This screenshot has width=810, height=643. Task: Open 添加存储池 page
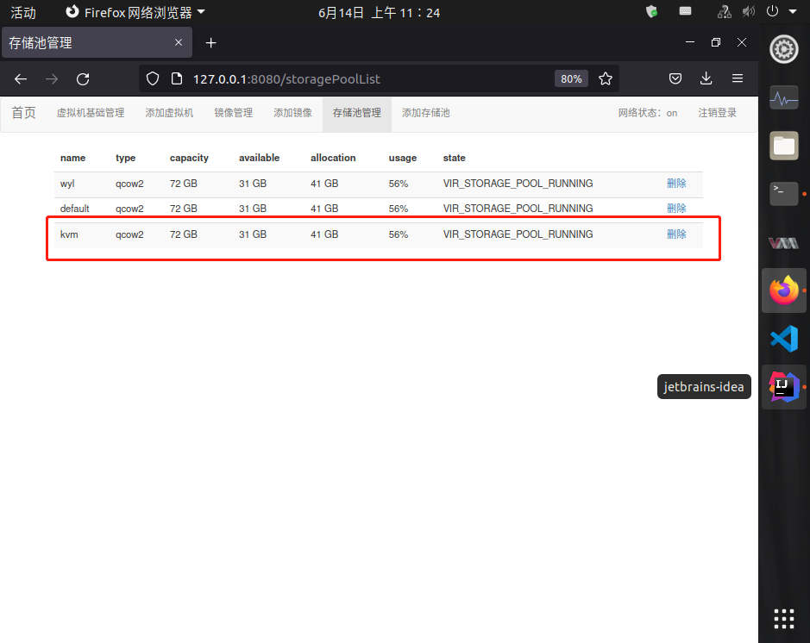click(426, 113)
